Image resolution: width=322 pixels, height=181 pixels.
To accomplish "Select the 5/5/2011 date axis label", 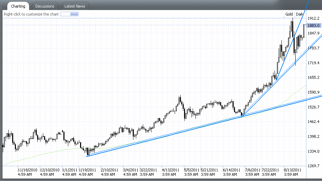I will [191, 170].
